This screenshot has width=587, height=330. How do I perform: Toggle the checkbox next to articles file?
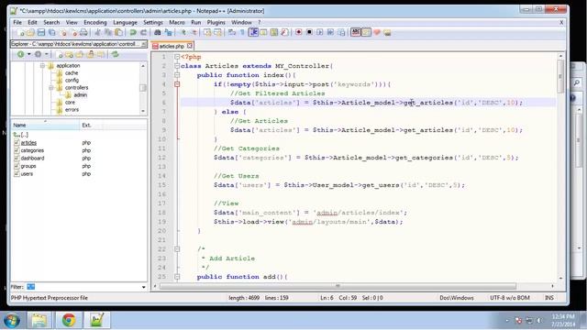17,143
